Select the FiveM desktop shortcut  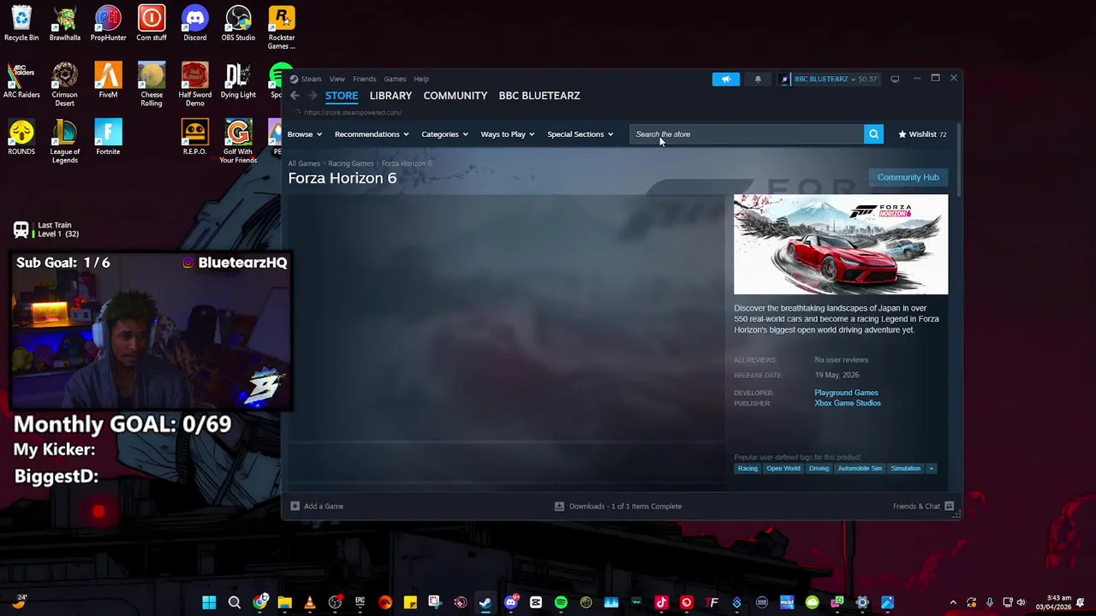(108, 80)
